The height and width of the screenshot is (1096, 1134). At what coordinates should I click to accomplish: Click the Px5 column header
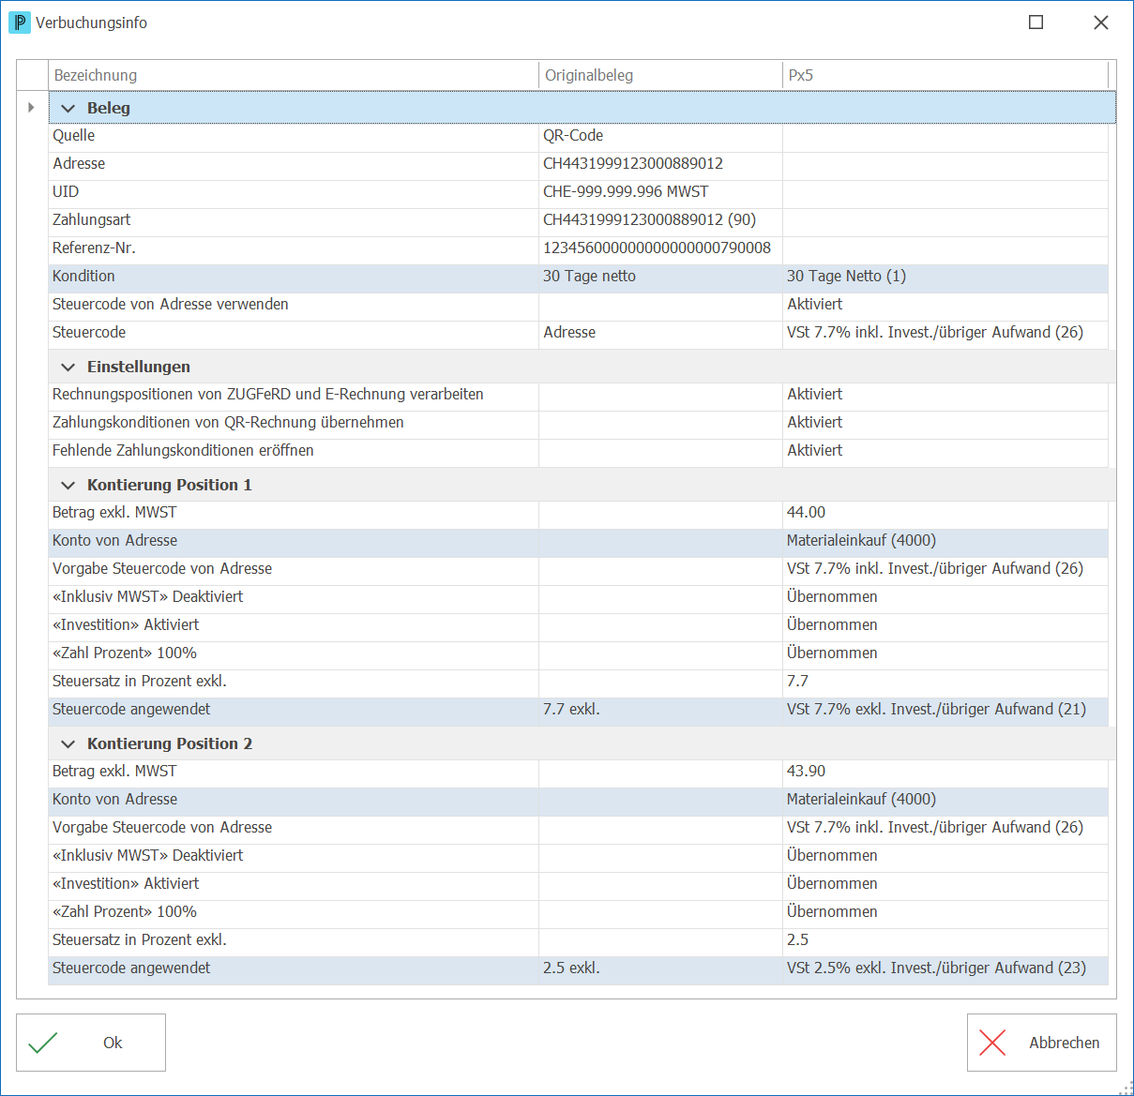[x=945, y=75]
